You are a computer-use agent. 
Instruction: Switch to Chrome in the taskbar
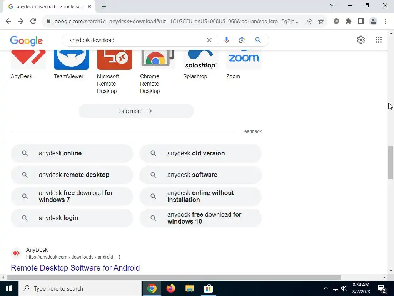pyautogui.click(x=152, y=288)
